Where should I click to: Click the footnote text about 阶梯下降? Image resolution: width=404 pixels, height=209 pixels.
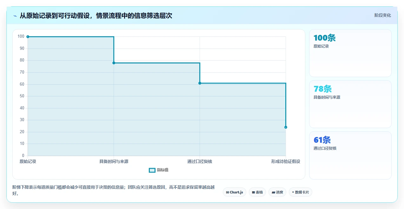pos(113,190)
